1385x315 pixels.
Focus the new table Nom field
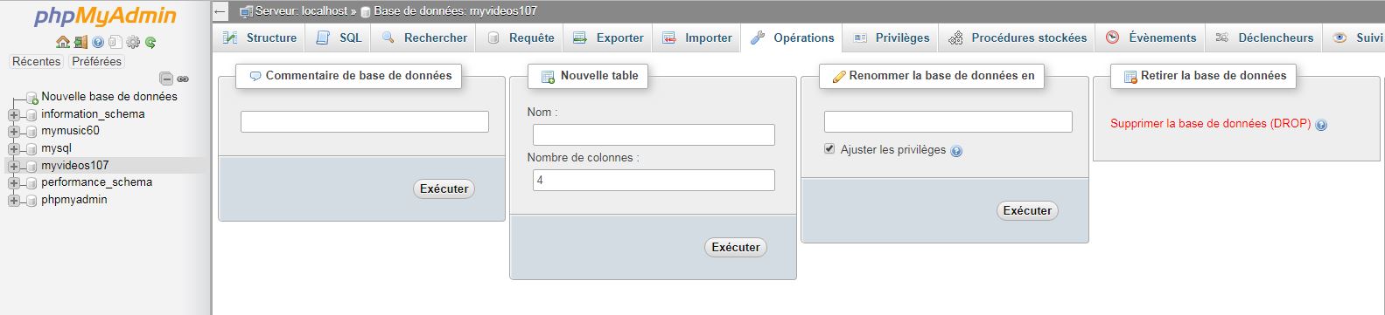click(654, 134)
